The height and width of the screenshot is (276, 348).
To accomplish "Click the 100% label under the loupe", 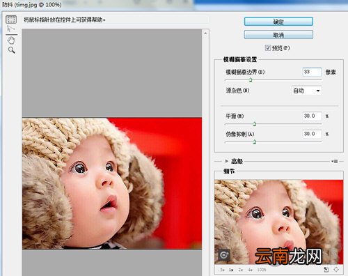I will (262, 270).
